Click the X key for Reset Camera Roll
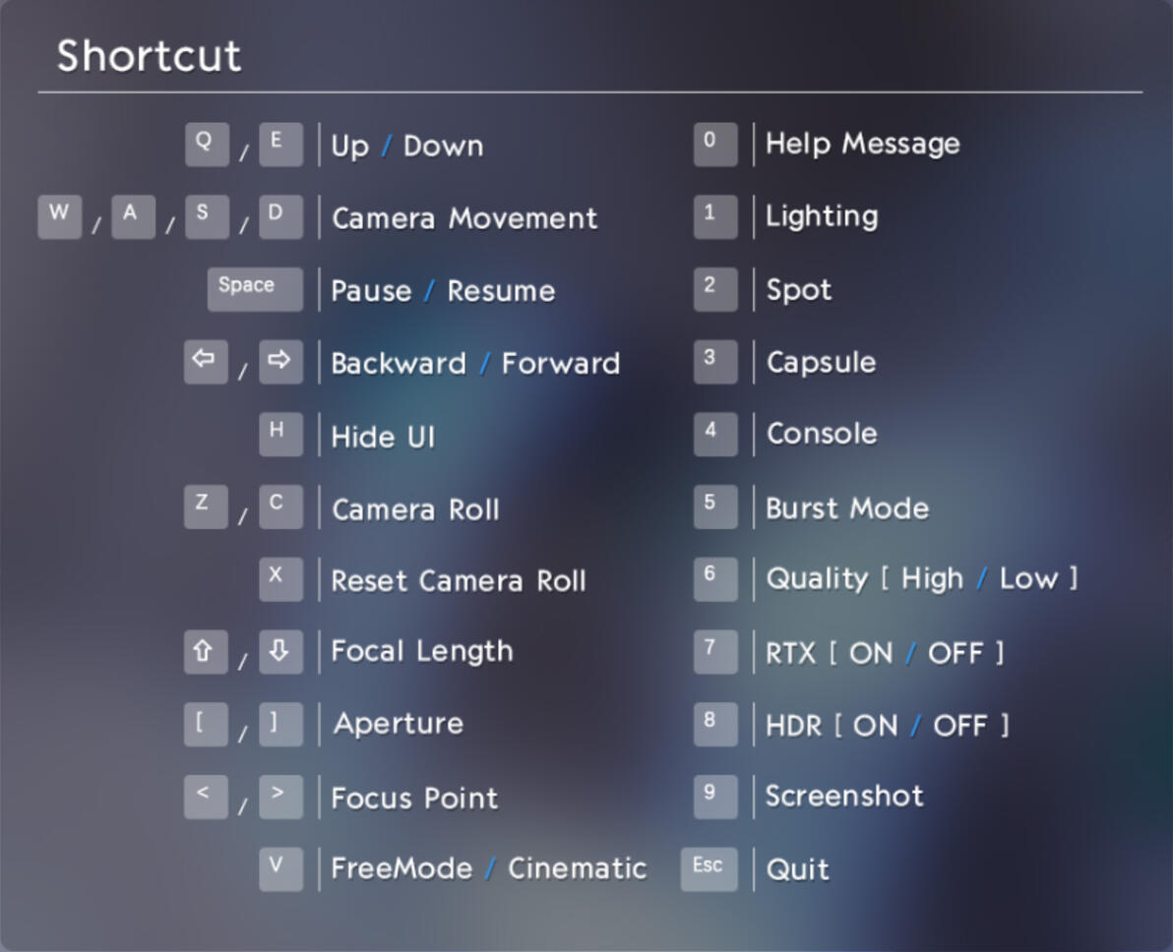This screenshot has width=1173, height=952. tap(280, 579)
